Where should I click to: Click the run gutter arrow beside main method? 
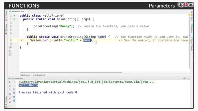15,19
